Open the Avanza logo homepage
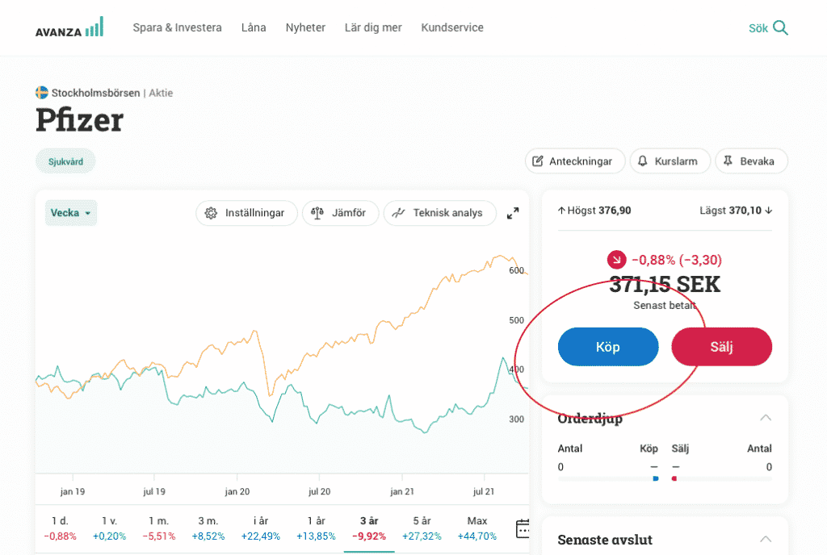Image resolution: width=827 pixels, height=555 pixels. [69, 27]
